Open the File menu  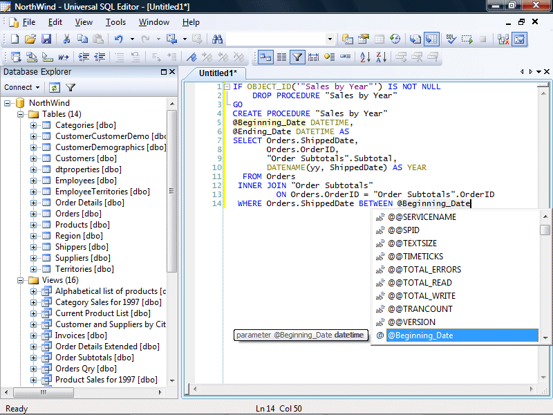29,22
